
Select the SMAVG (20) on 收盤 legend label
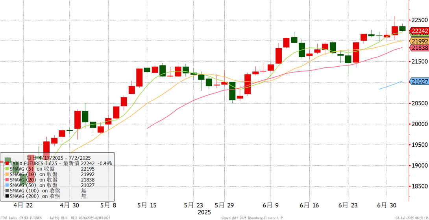[34, 180]
